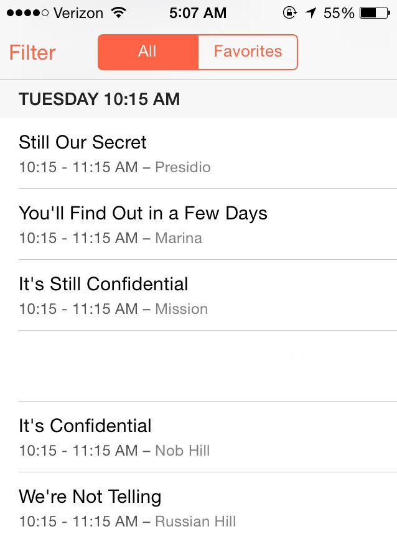Image resolution: width=397 pixels, height=542 pixels.
Task: Tap the Tuesday 10:15 AM section header
Action: pos(100,99)
